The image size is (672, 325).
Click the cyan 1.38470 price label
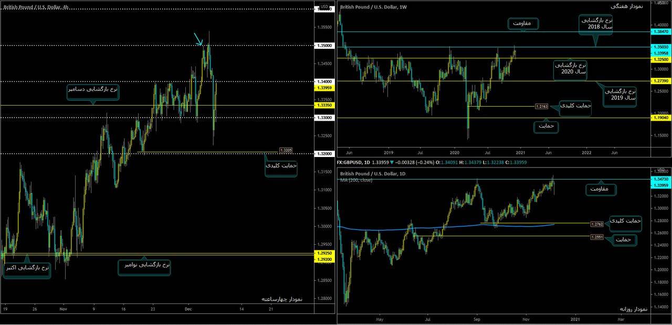(x=660, y=32)
